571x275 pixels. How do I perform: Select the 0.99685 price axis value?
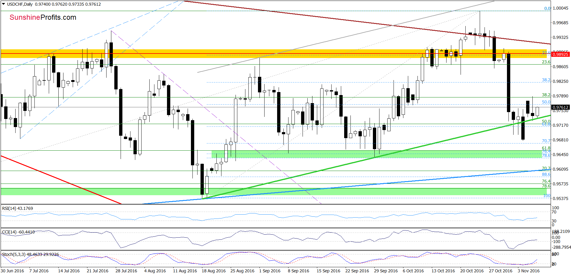click(x=560, y=23)
